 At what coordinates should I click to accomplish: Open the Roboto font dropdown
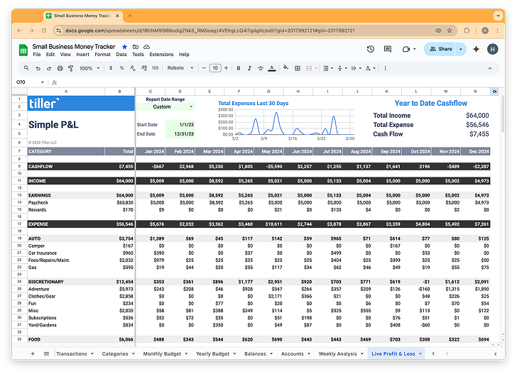tap(180, 68)
